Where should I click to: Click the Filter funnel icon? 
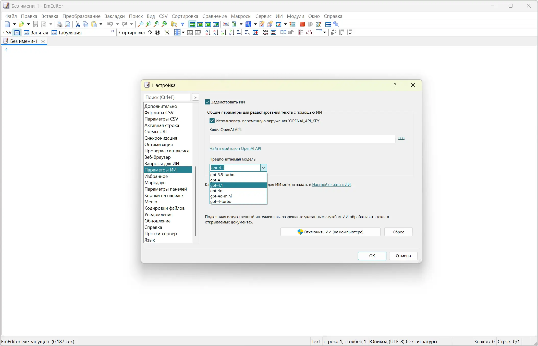click(182, 24)
